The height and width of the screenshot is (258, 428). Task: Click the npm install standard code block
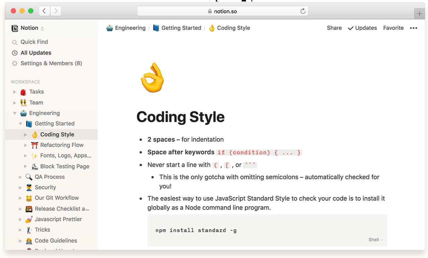(267, 230)
